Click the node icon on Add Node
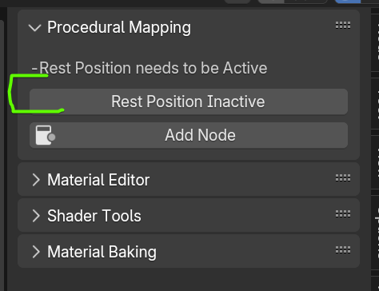The width and height of the screenshot is (379, 291). (x=46, y=135)
